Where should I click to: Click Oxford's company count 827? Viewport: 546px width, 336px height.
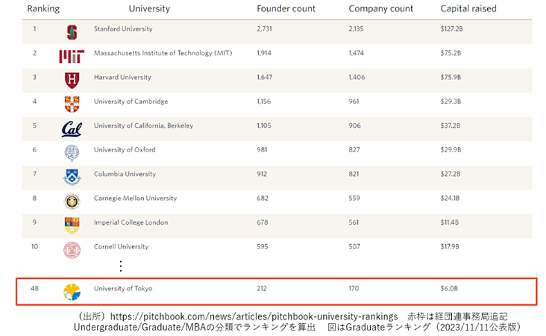click(354, 150)
